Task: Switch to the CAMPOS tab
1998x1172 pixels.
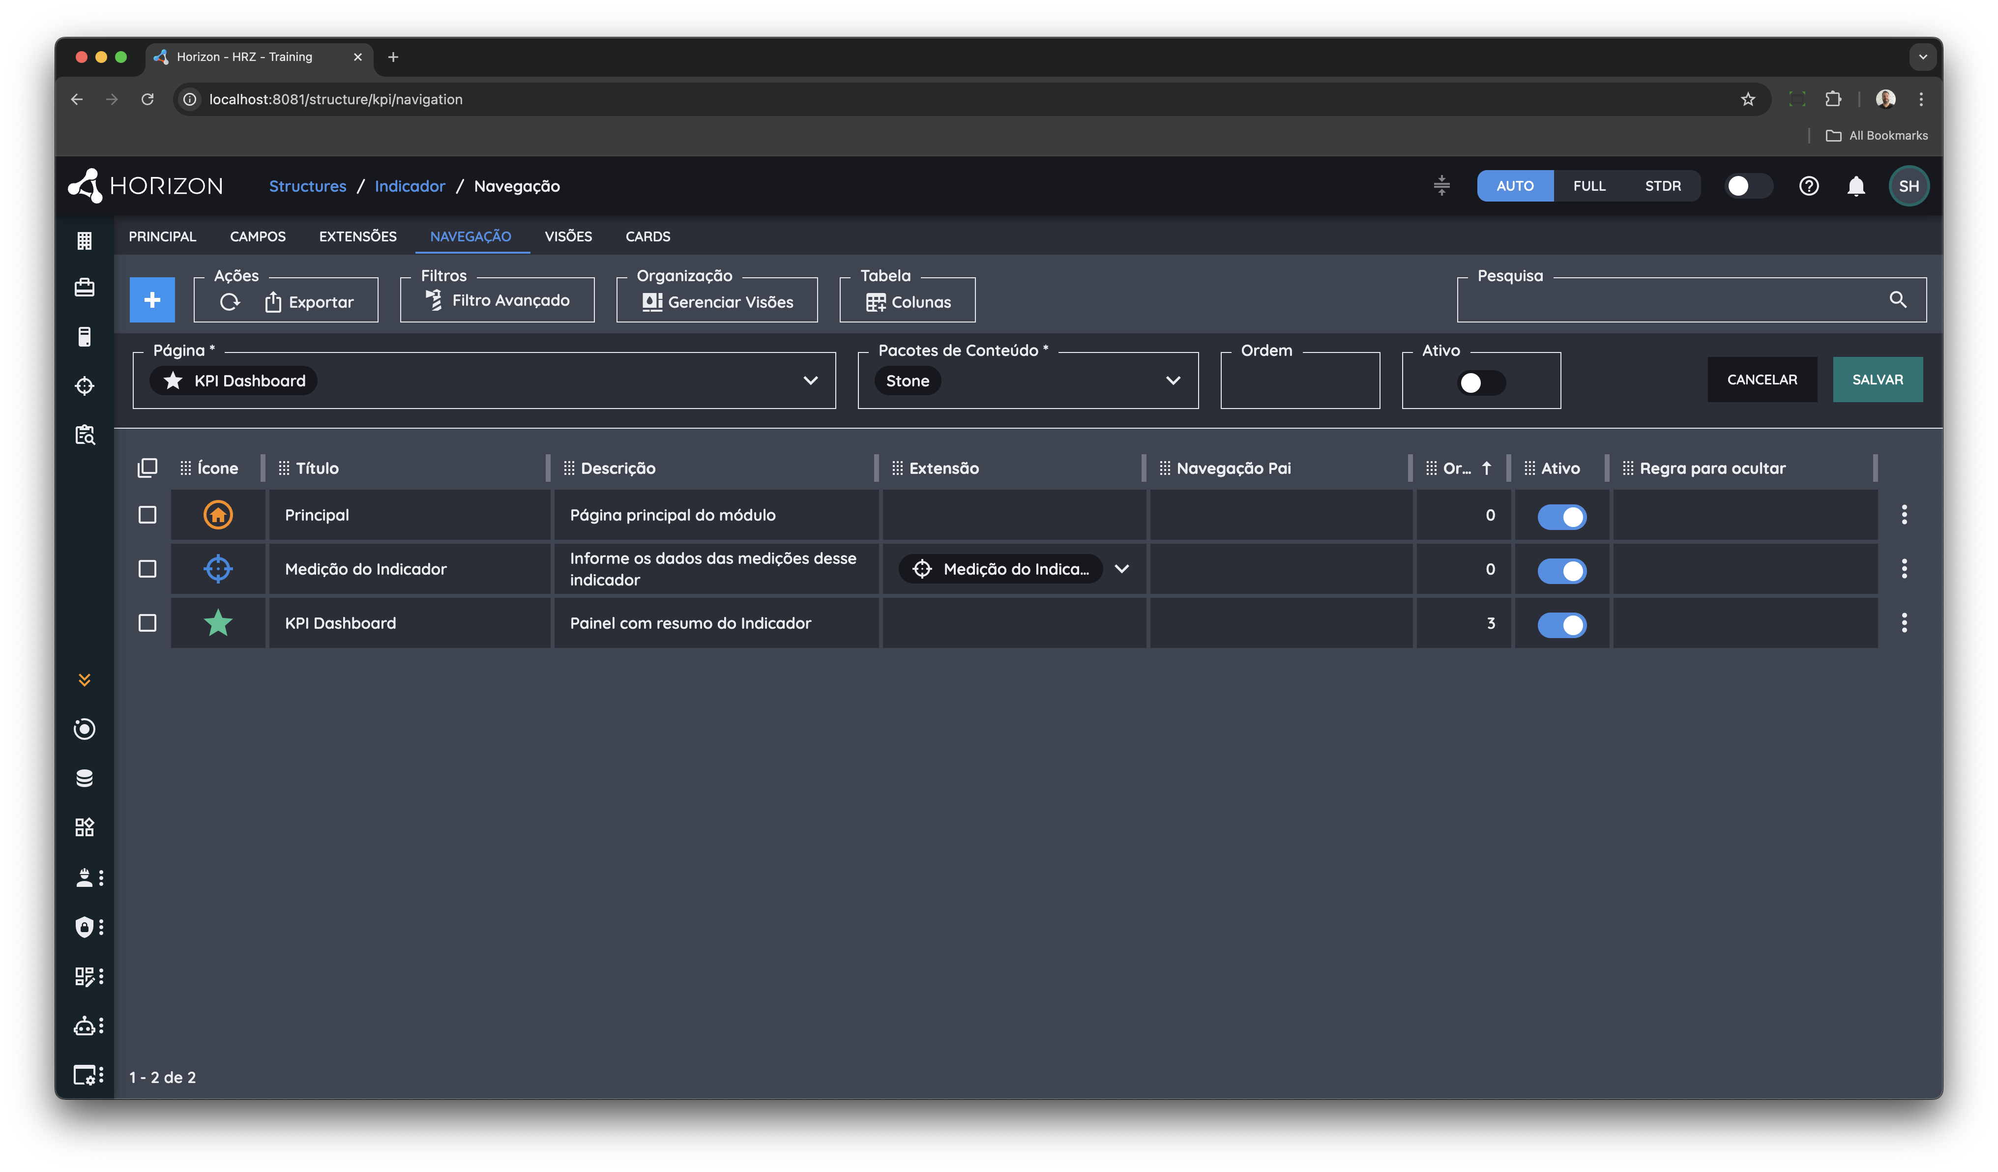Action: (x=258, y=236)
